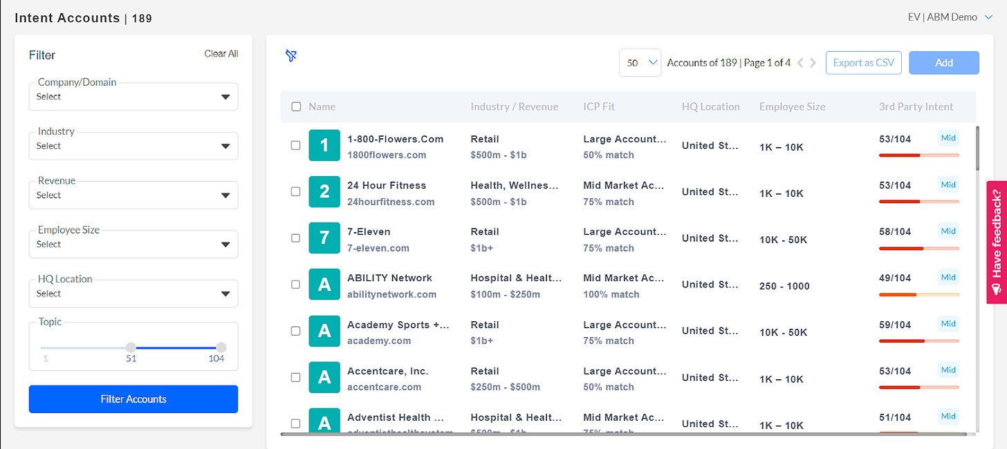Open the 1800flowers.com domain link

[387, 155]
